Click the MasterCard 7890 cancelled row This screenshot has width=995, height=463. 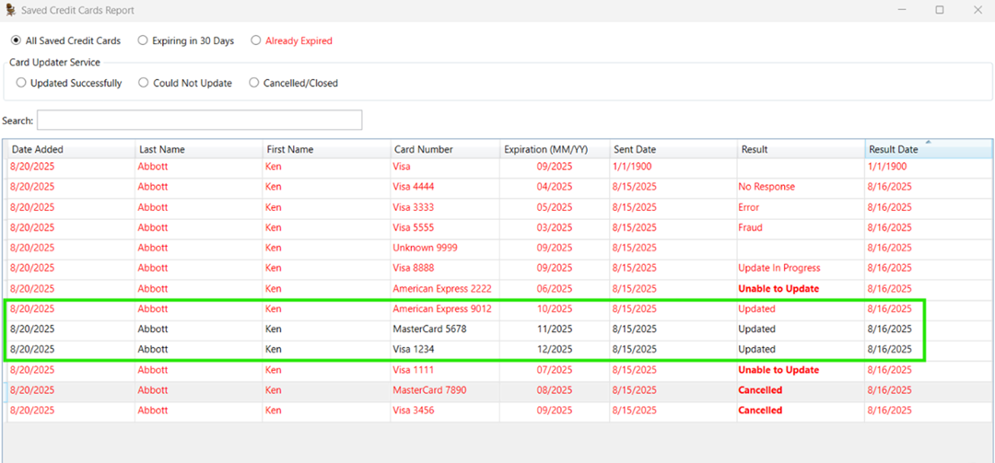(x=429, y=390)
